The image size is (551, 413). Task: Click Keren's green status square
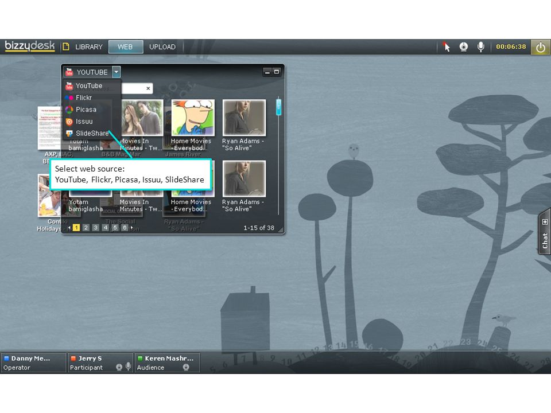(x=140, y=359)
